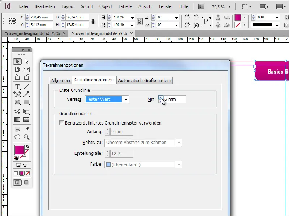Select the Gap tool

coord(26,69)
